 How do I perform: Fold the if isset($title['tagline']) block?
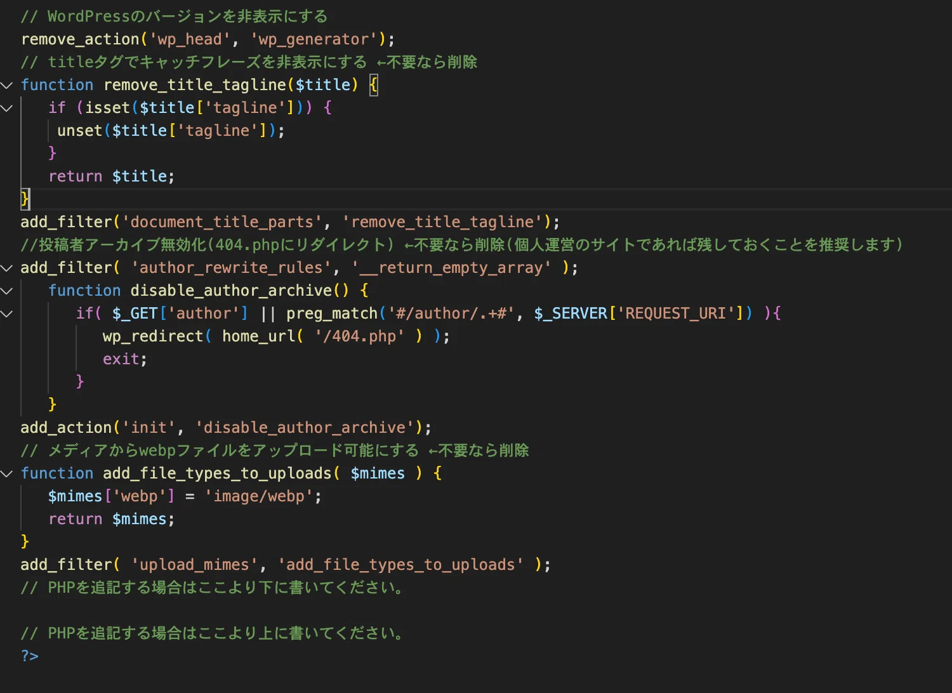(x=7, y=108)
